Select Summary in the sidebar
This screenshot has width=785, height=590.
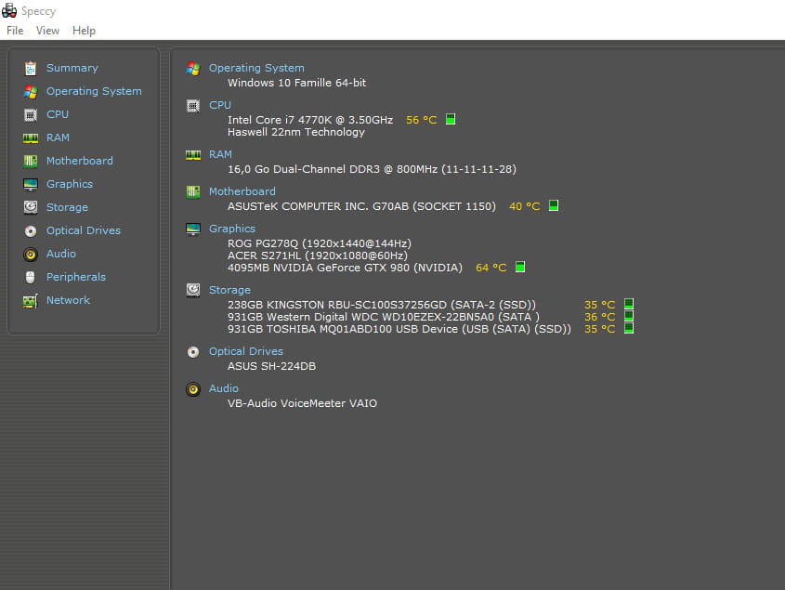click(72, 68)
